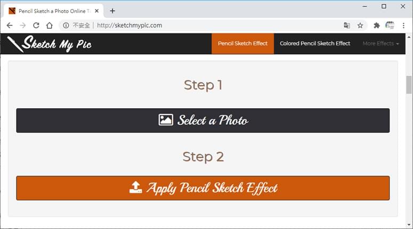Select the Pencil Sketch Effect tab

(242, 44)
